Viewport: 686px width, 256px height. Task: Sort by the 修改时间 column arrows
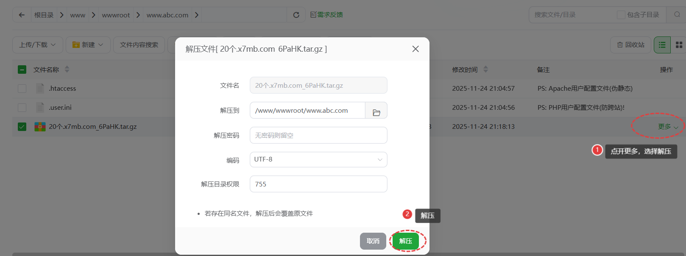click(x=485, y=70)
